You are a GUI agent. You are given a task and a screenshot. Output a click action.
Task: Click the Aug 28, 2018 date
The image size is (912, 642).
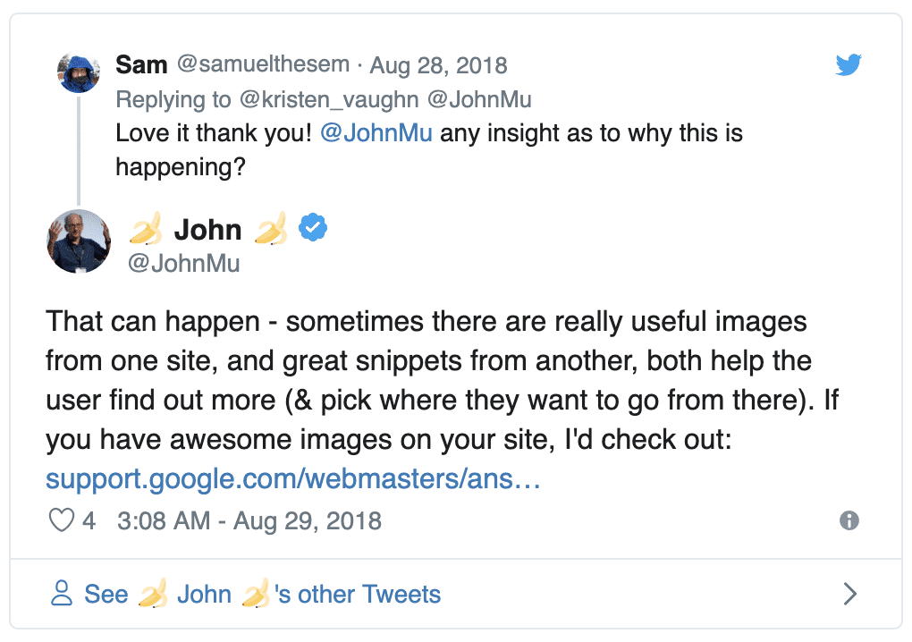click(438, 65)
